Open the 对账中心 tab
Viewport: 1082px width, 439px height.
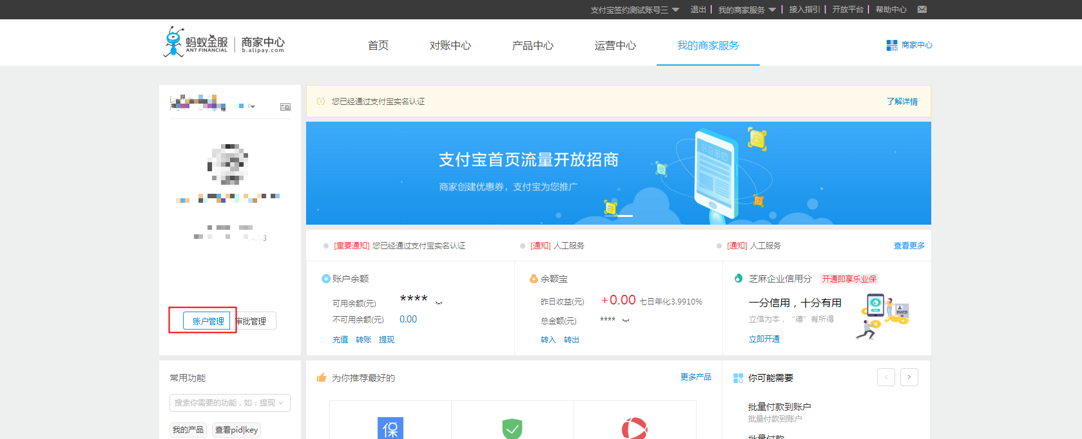(x=450, y=46)
